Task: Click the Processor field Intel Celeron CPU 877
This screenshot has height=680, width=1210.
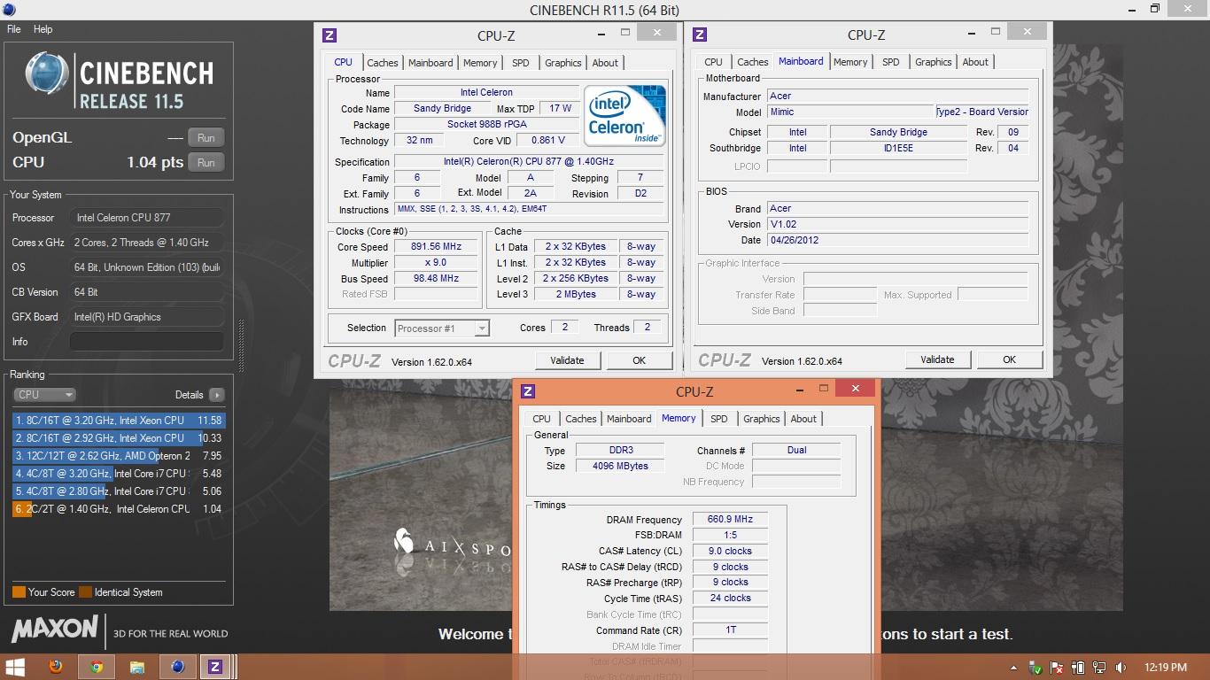Action: (147, 218)
